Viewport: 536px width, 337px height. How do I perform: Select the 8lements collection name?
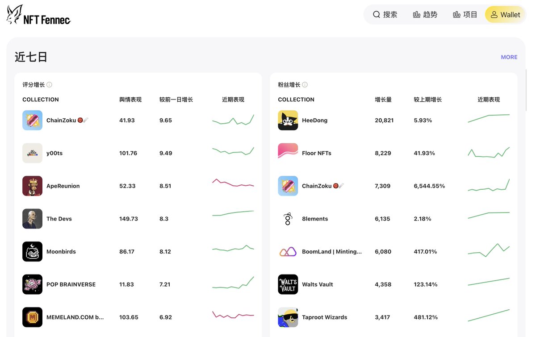click(315, 219)
